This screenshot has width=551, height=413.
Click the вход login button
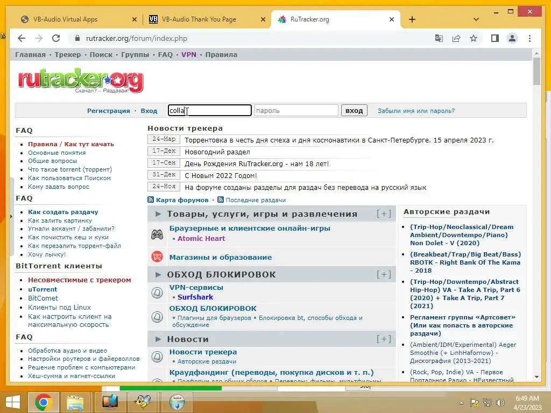pos(354,110)
